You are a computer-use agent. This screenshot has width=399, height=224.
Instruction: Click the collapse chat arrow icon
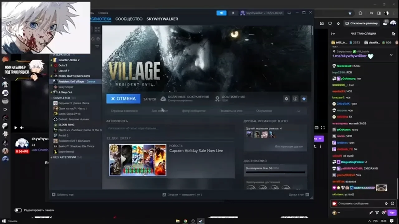(x=333, y=34)
